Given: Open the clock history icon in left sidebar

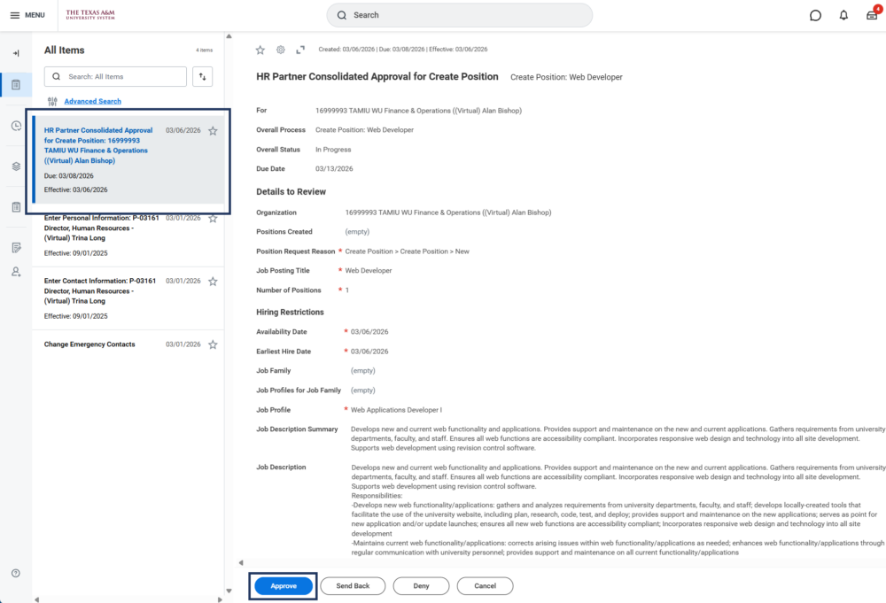Looking at the screenshot, I should pyautogui.click(x=16, y=126).
